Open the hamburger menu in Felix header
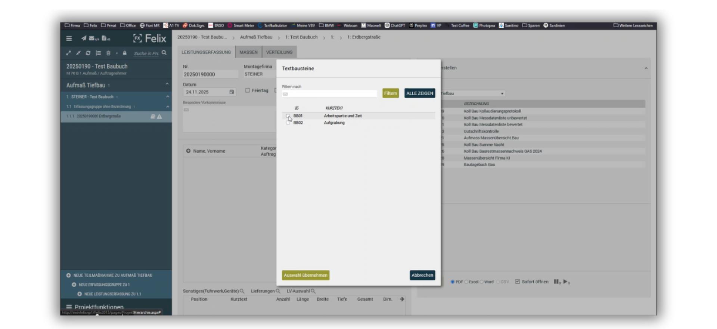This screenshot has height=329, width=717. tap(69, 39)
